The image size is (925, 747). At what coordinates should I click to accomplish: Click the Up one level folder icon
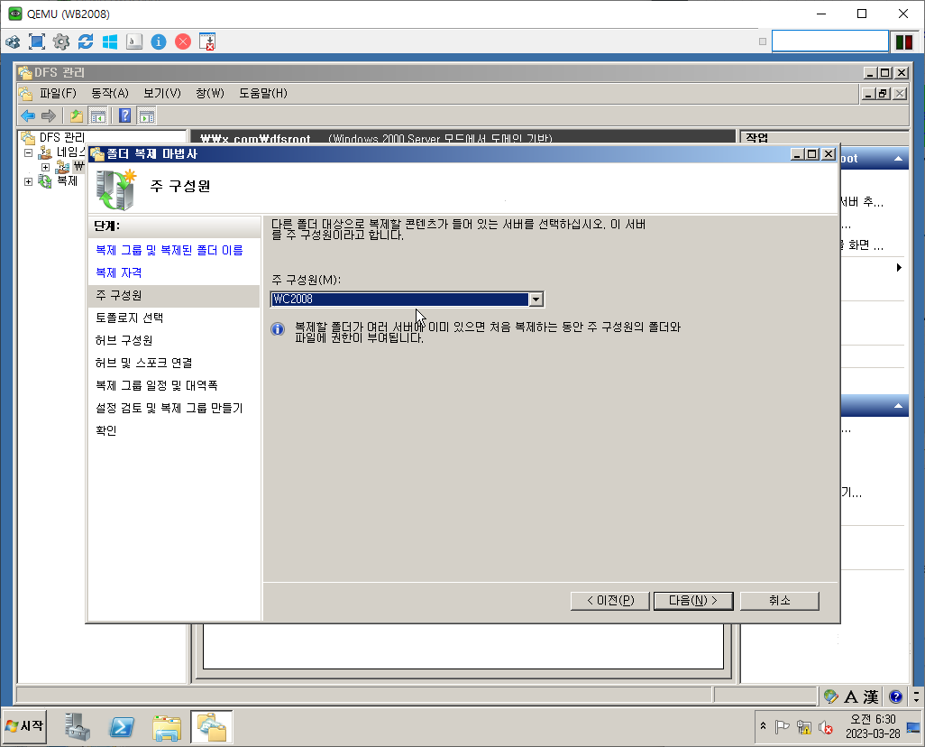click(76, 115)
